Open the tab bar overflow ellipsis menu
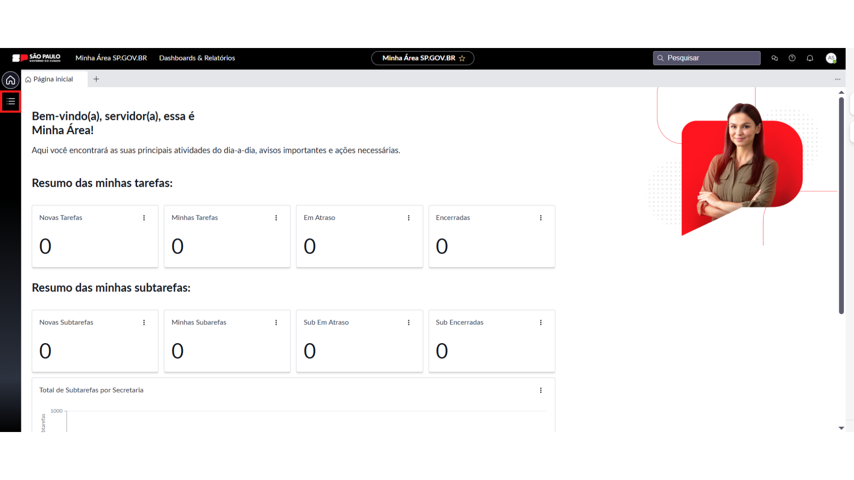Image resolution: width=854 pixels, height=480 pixels. click(x=838, y=79)
